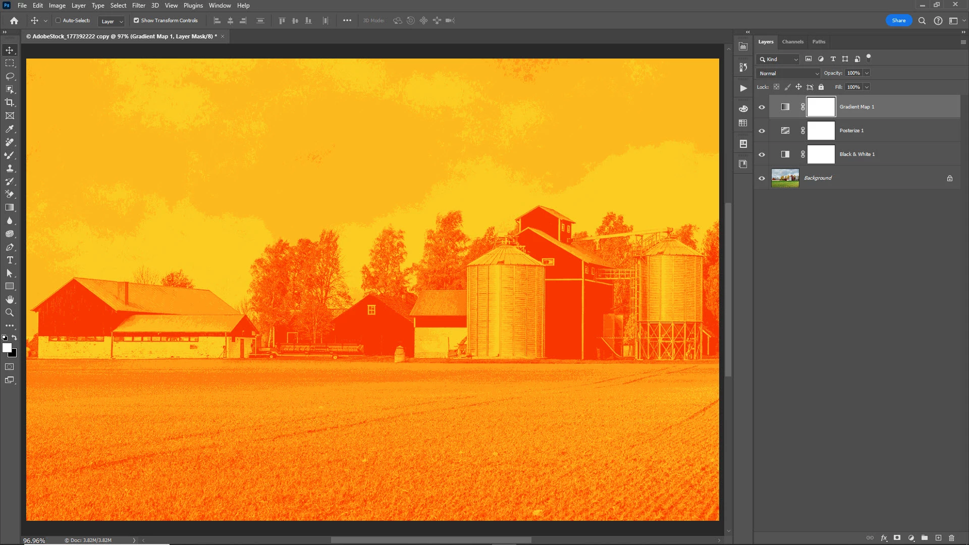Screen dimensions: 969x545
Task: Choose the Eyedropper tool
Action: pos(10,129)
